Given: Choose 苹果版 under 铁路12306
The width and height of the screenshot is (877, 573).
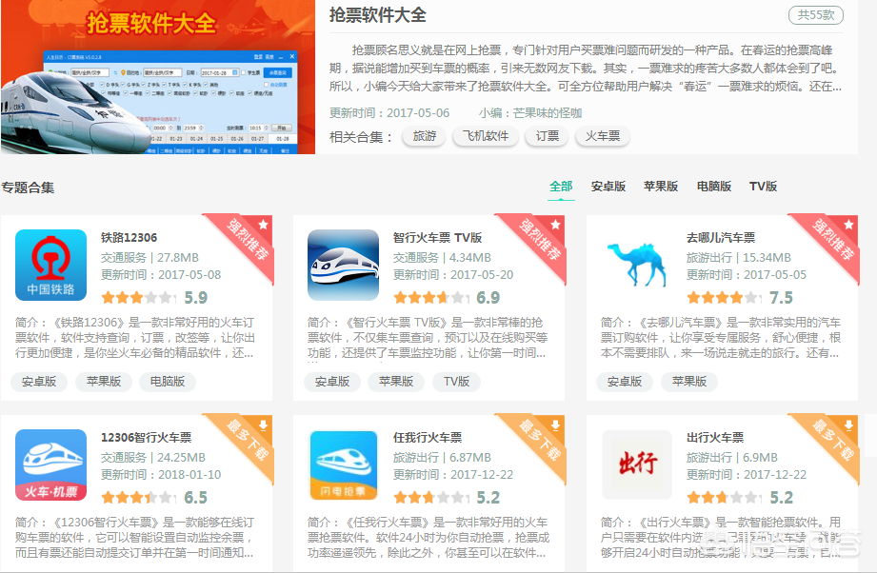Looking at the screenshot, I should coord(104,382).
